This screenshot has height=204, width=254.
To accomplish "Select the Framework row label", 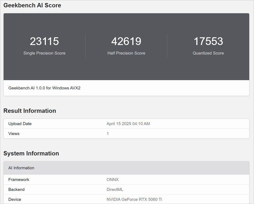I will click(x=19, y=180).
